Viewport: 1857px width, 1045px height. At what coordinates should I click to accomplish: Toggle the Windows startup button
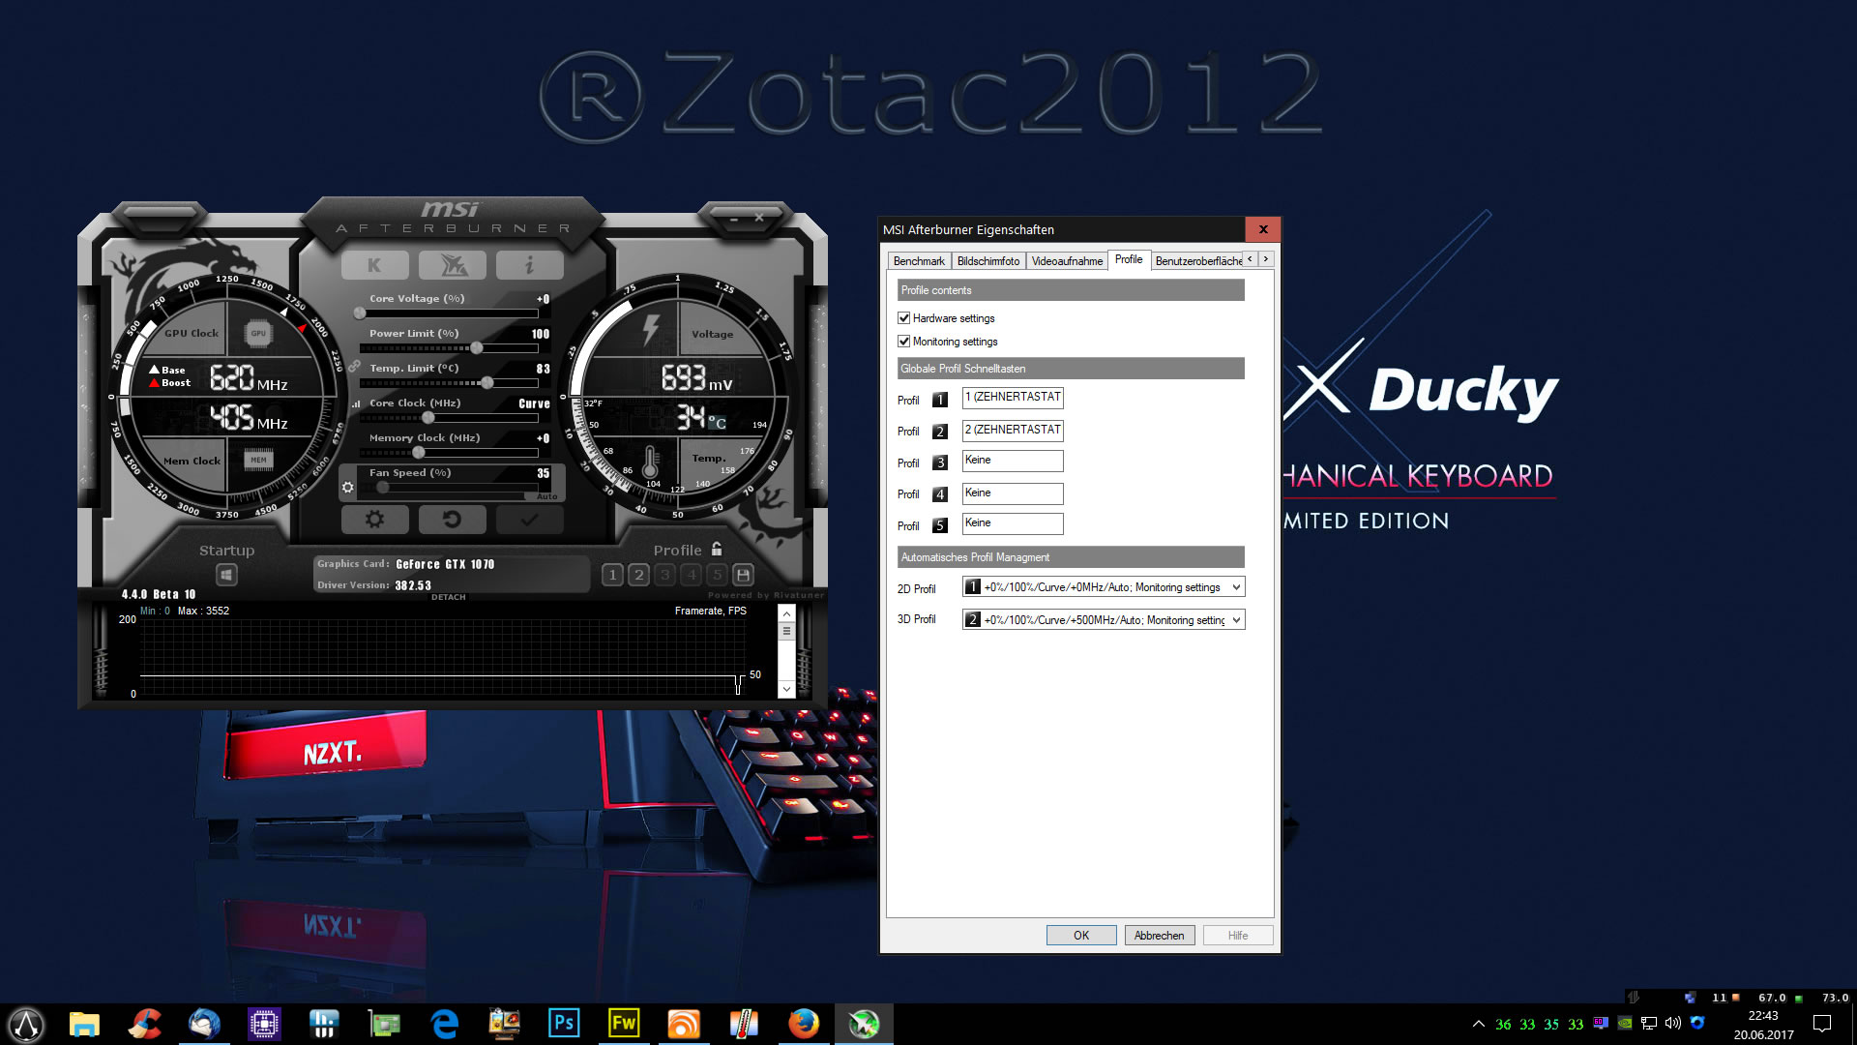click(x=226, y=575)
